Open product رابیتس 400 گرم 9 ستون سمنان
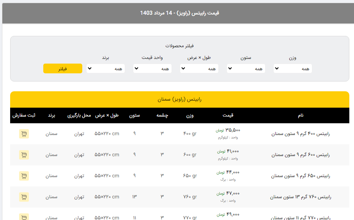354x220 pixels. coord(300,134)
